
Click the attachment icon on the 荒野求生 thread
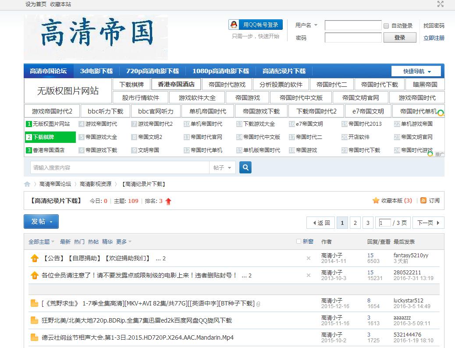pos(258,303)
